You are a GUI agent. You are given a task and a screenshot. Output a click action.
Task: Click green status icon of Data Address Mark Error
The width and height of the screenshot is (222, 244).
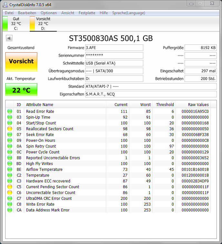coord(10,210)
